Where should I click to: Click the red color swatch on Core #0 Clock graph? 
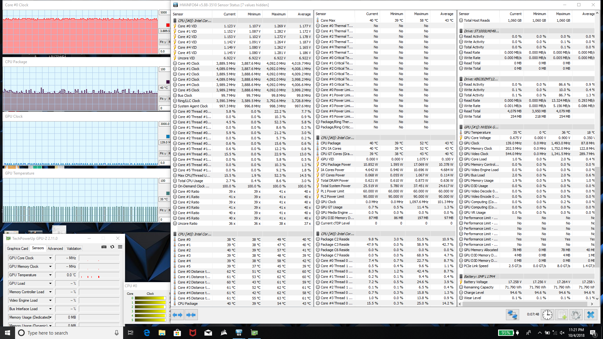(168, 25)
